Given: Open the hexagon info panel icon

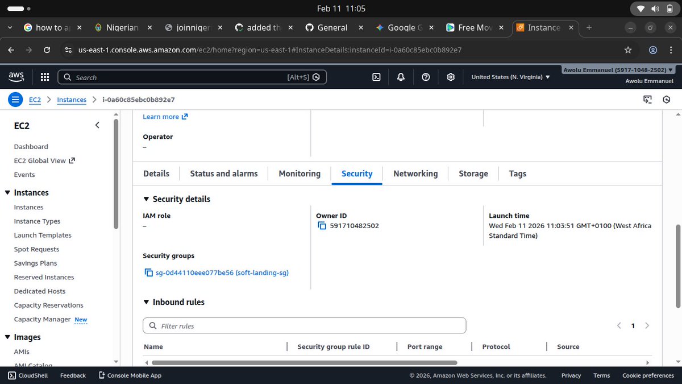Looking at the screenshot, I should click(x=667, y=100).
